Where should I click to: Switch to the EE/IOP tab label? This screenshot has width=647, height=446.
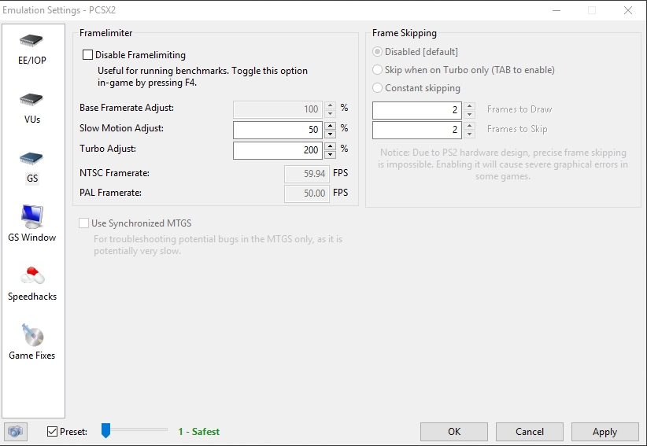(x=32, y=61)
